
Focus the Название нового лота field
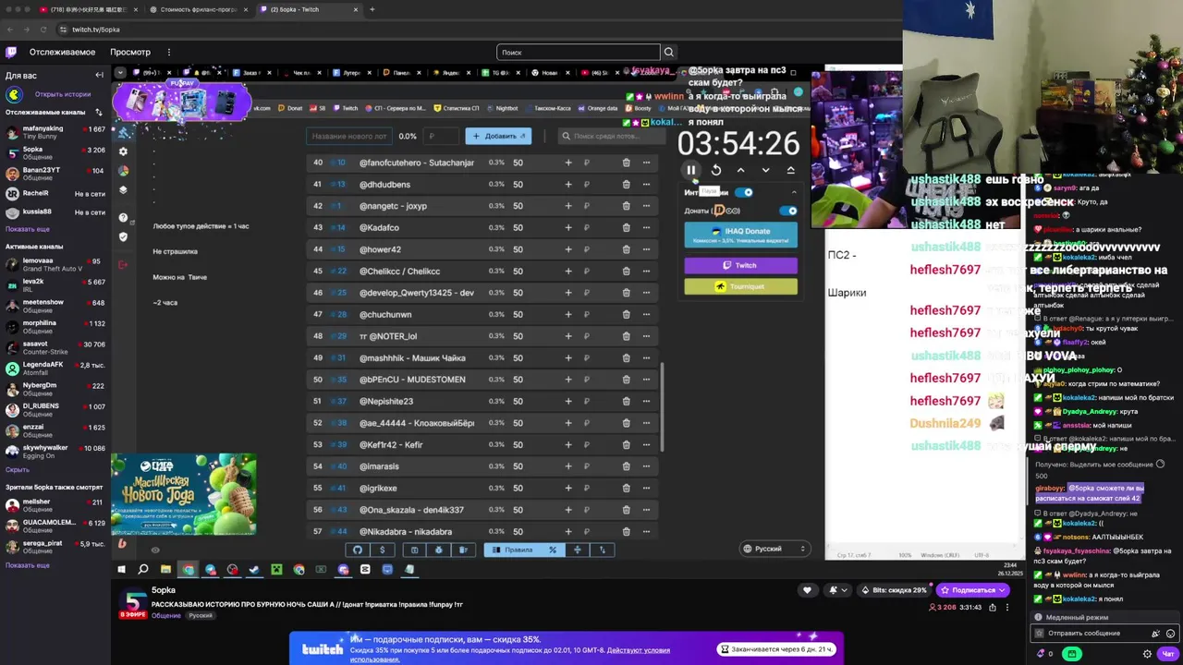pos(348,136)
